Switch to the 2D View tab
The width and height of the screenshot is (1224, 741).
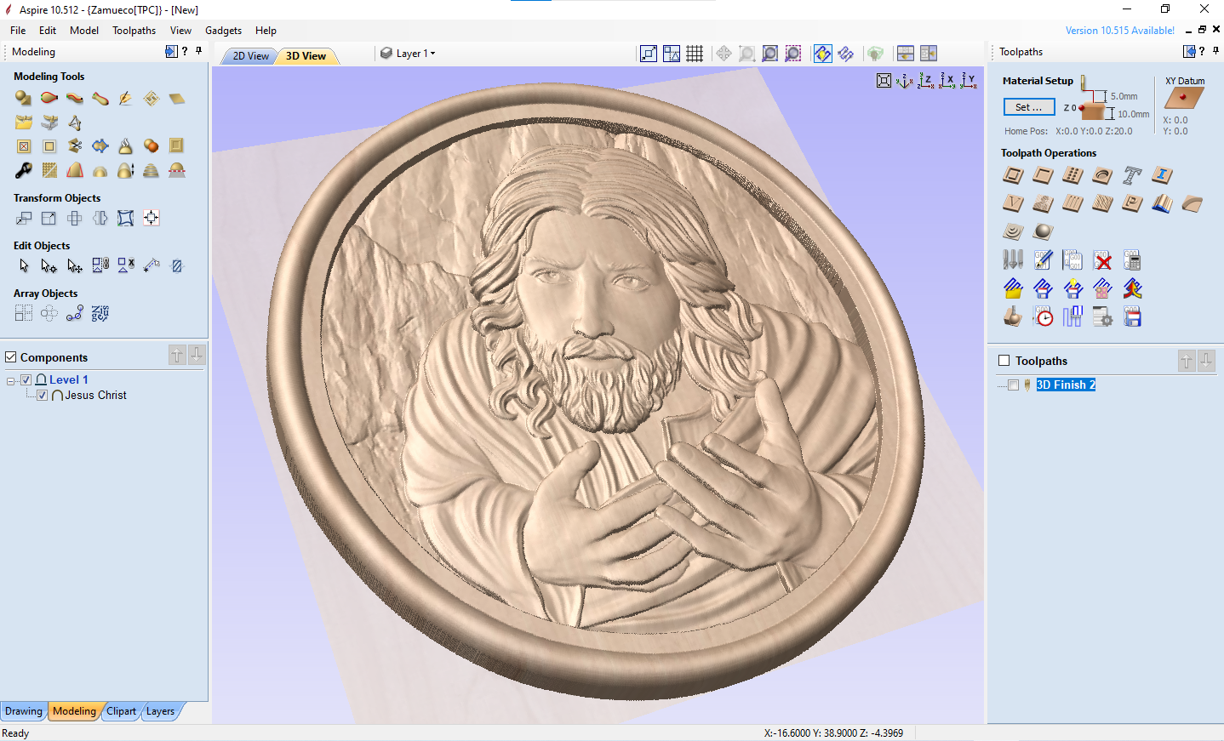pyautogui.click(x=250, y=56)
